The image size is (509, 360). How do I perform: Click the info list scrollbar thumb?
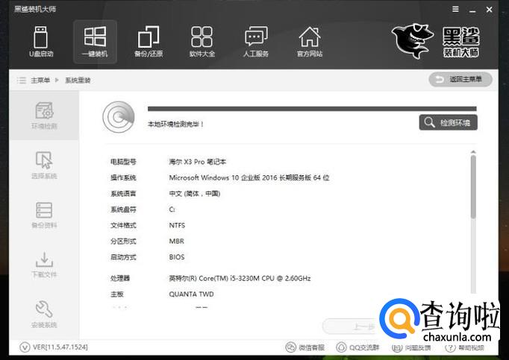point(473,186)
